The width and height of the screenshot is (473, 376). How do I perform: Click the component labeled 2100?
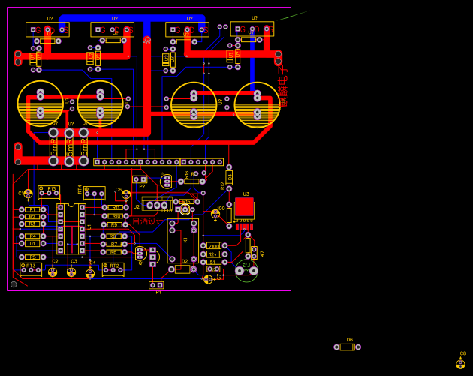[x=214, y=245]
